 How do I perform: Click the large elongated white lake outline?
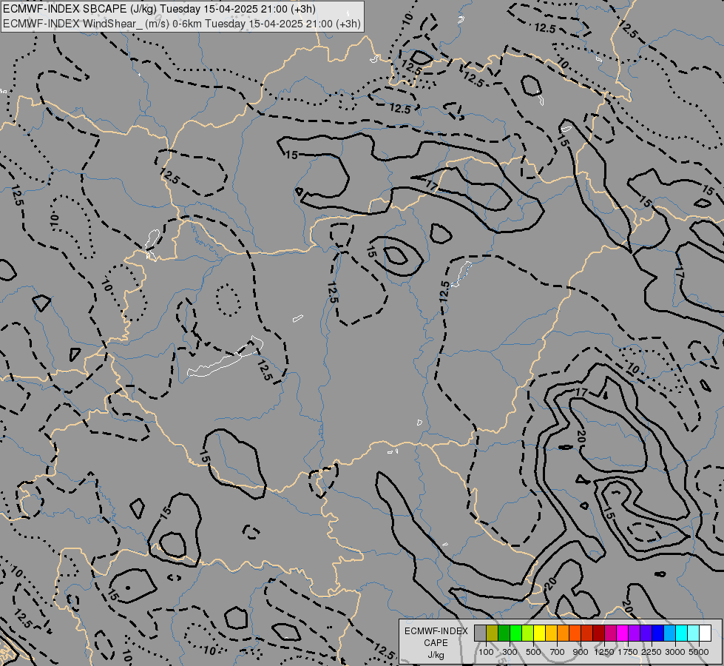click(226, 357)
